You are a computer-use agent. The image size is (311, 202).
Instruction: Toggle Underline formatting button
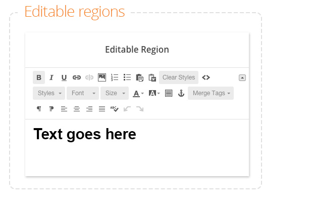(64, 77)
